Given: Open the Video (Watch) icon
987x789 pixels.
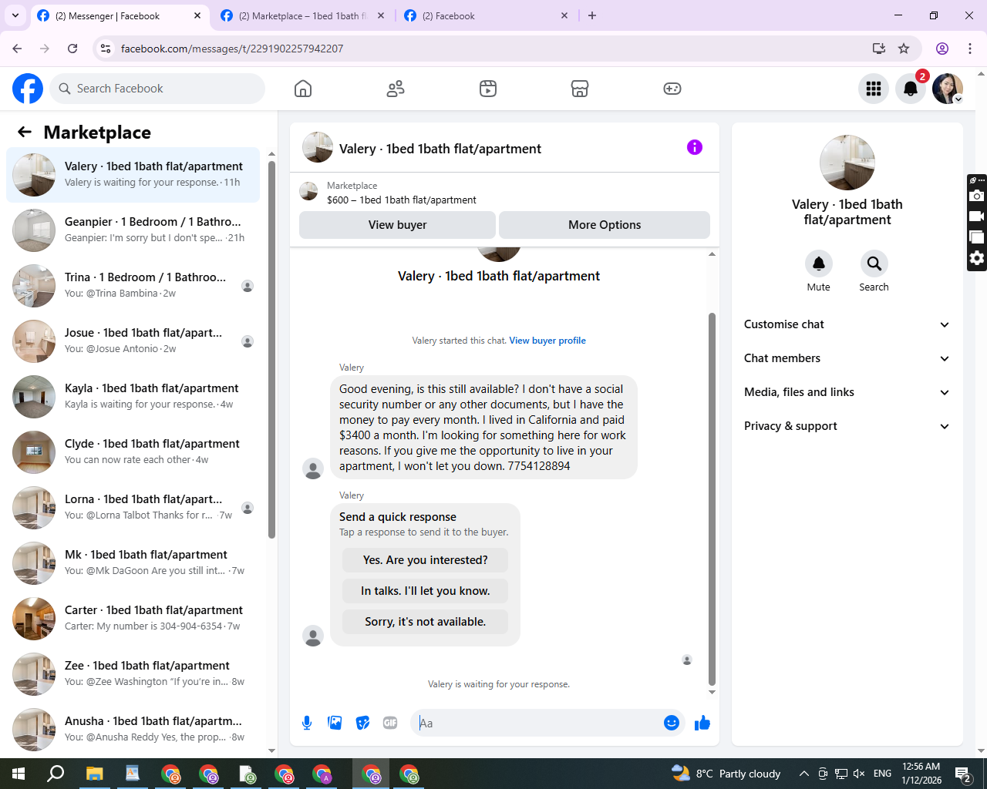Looking at the screenshot, I should coord(488,89).
